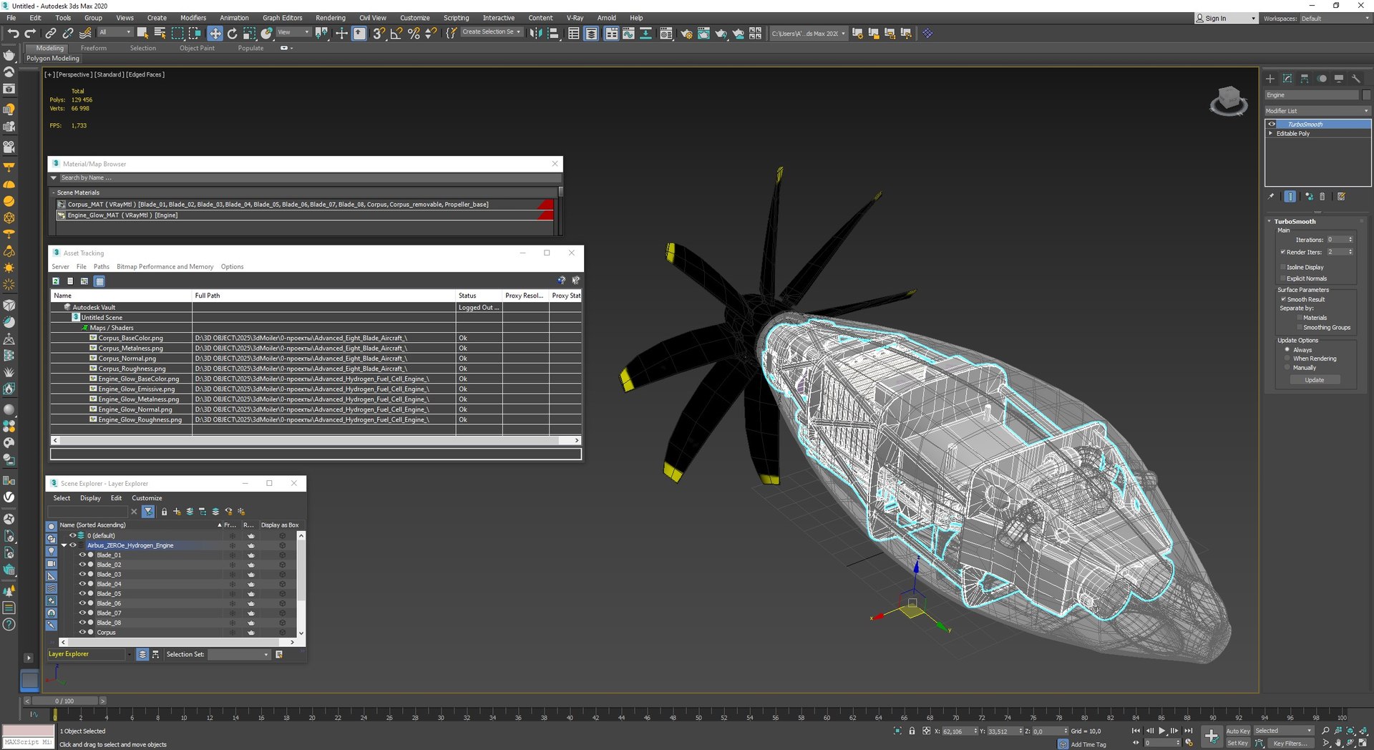Activate the Select Object tool
Image resolution: width=1374 pixels, height=750 pixels.
(x=142, y=33)
